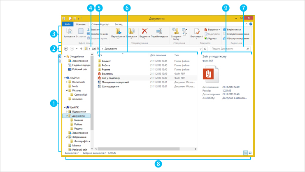This screenshot has height=172, width=305.
Task: Expand the Documents node under SkyDrive
Action: pos(67,82)
